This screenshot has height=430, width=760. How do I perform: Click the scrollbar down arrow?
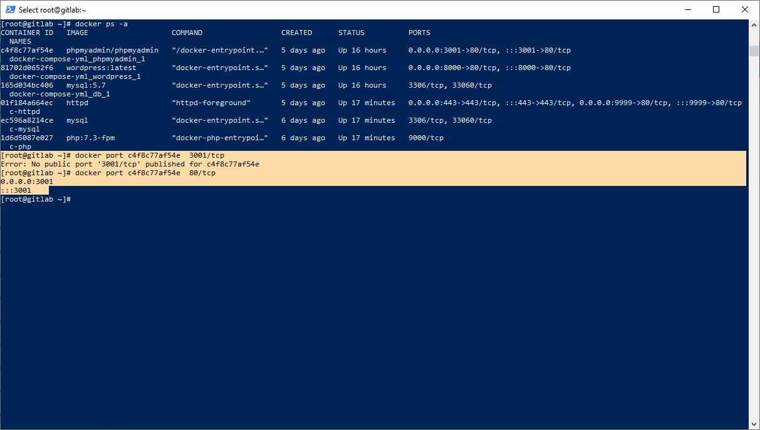click(754, 424)
